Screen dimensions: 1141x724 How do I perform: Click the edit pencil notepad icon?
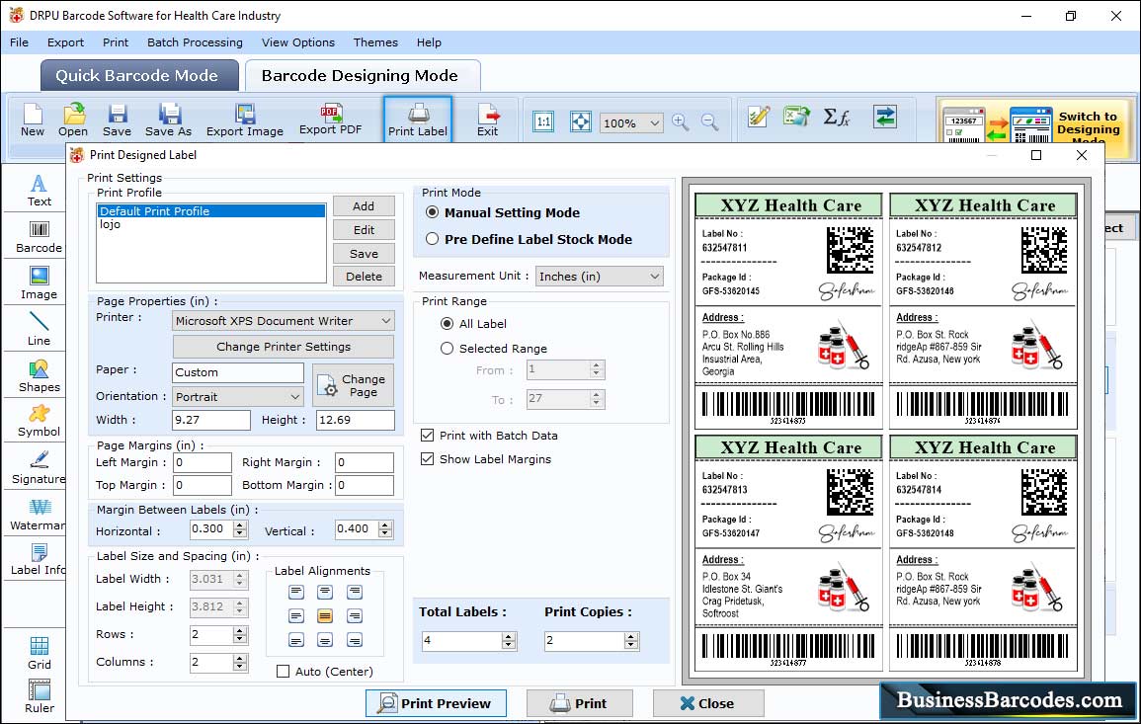pos(759,117)
